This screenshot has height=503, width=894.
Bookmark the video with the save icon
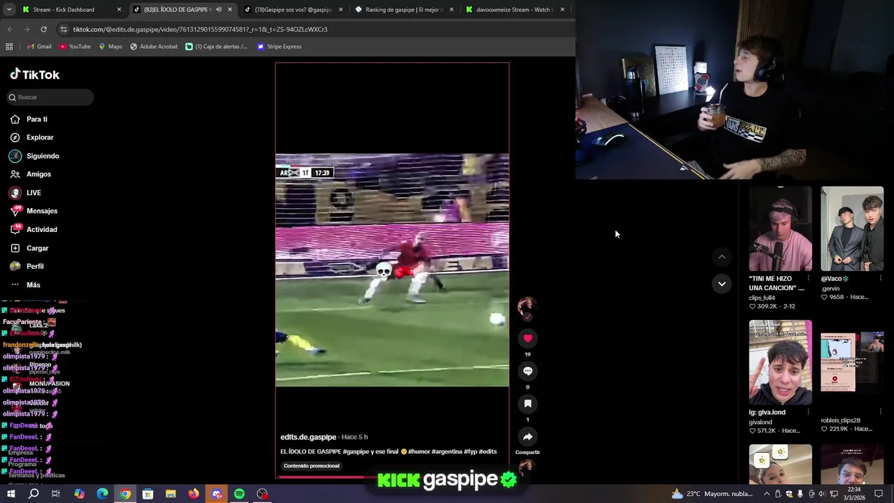click(527, 404)
